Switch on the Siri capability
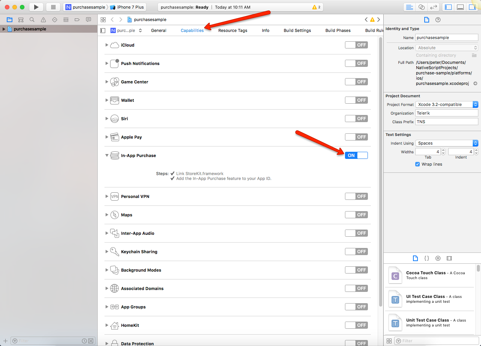The height and width of the screenshot is (346, 481). pyautogui.click(x=356, y=118)
